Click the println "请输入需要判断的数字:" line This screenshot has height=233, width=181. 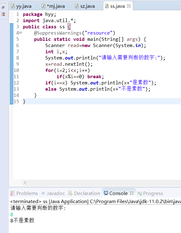click(x=105, y=58)
